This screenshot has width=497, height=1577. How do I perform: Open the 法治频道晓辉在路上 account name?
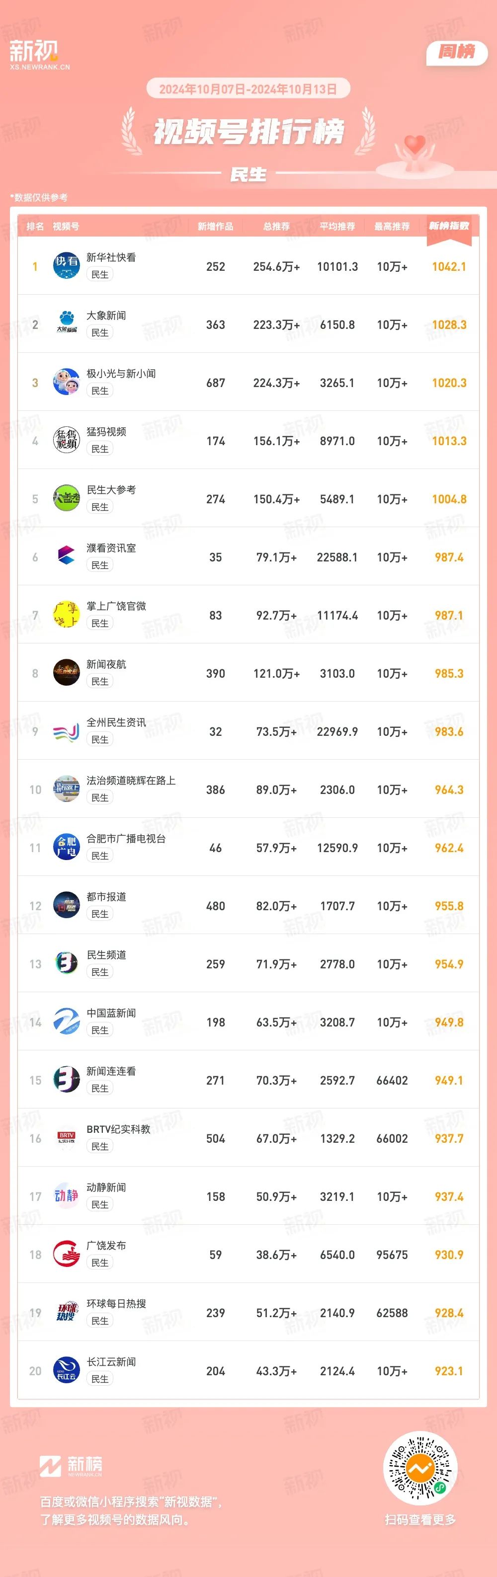point(131,781)
